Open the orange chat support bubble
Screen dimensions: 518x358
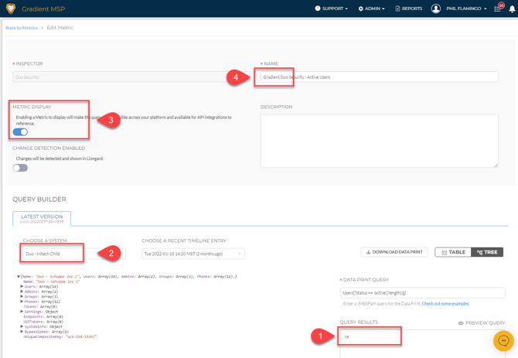click(503, 340)
